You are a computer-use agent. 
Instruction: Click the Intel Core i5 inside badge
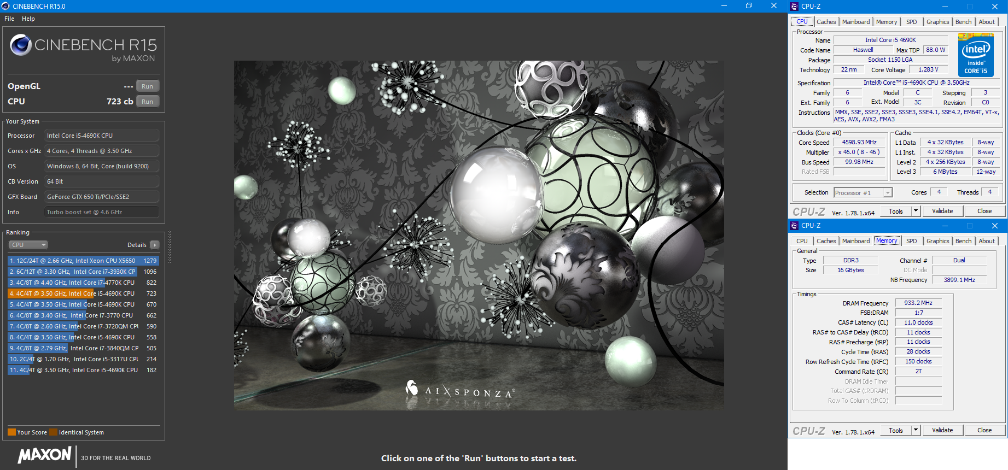tap(976, 55)
